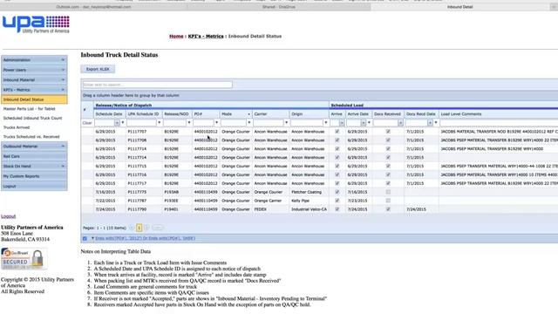The height and width of the screenshot is (314, 558).
Task: Open Trucks Scheduled vs. Received
Action: 31,136
